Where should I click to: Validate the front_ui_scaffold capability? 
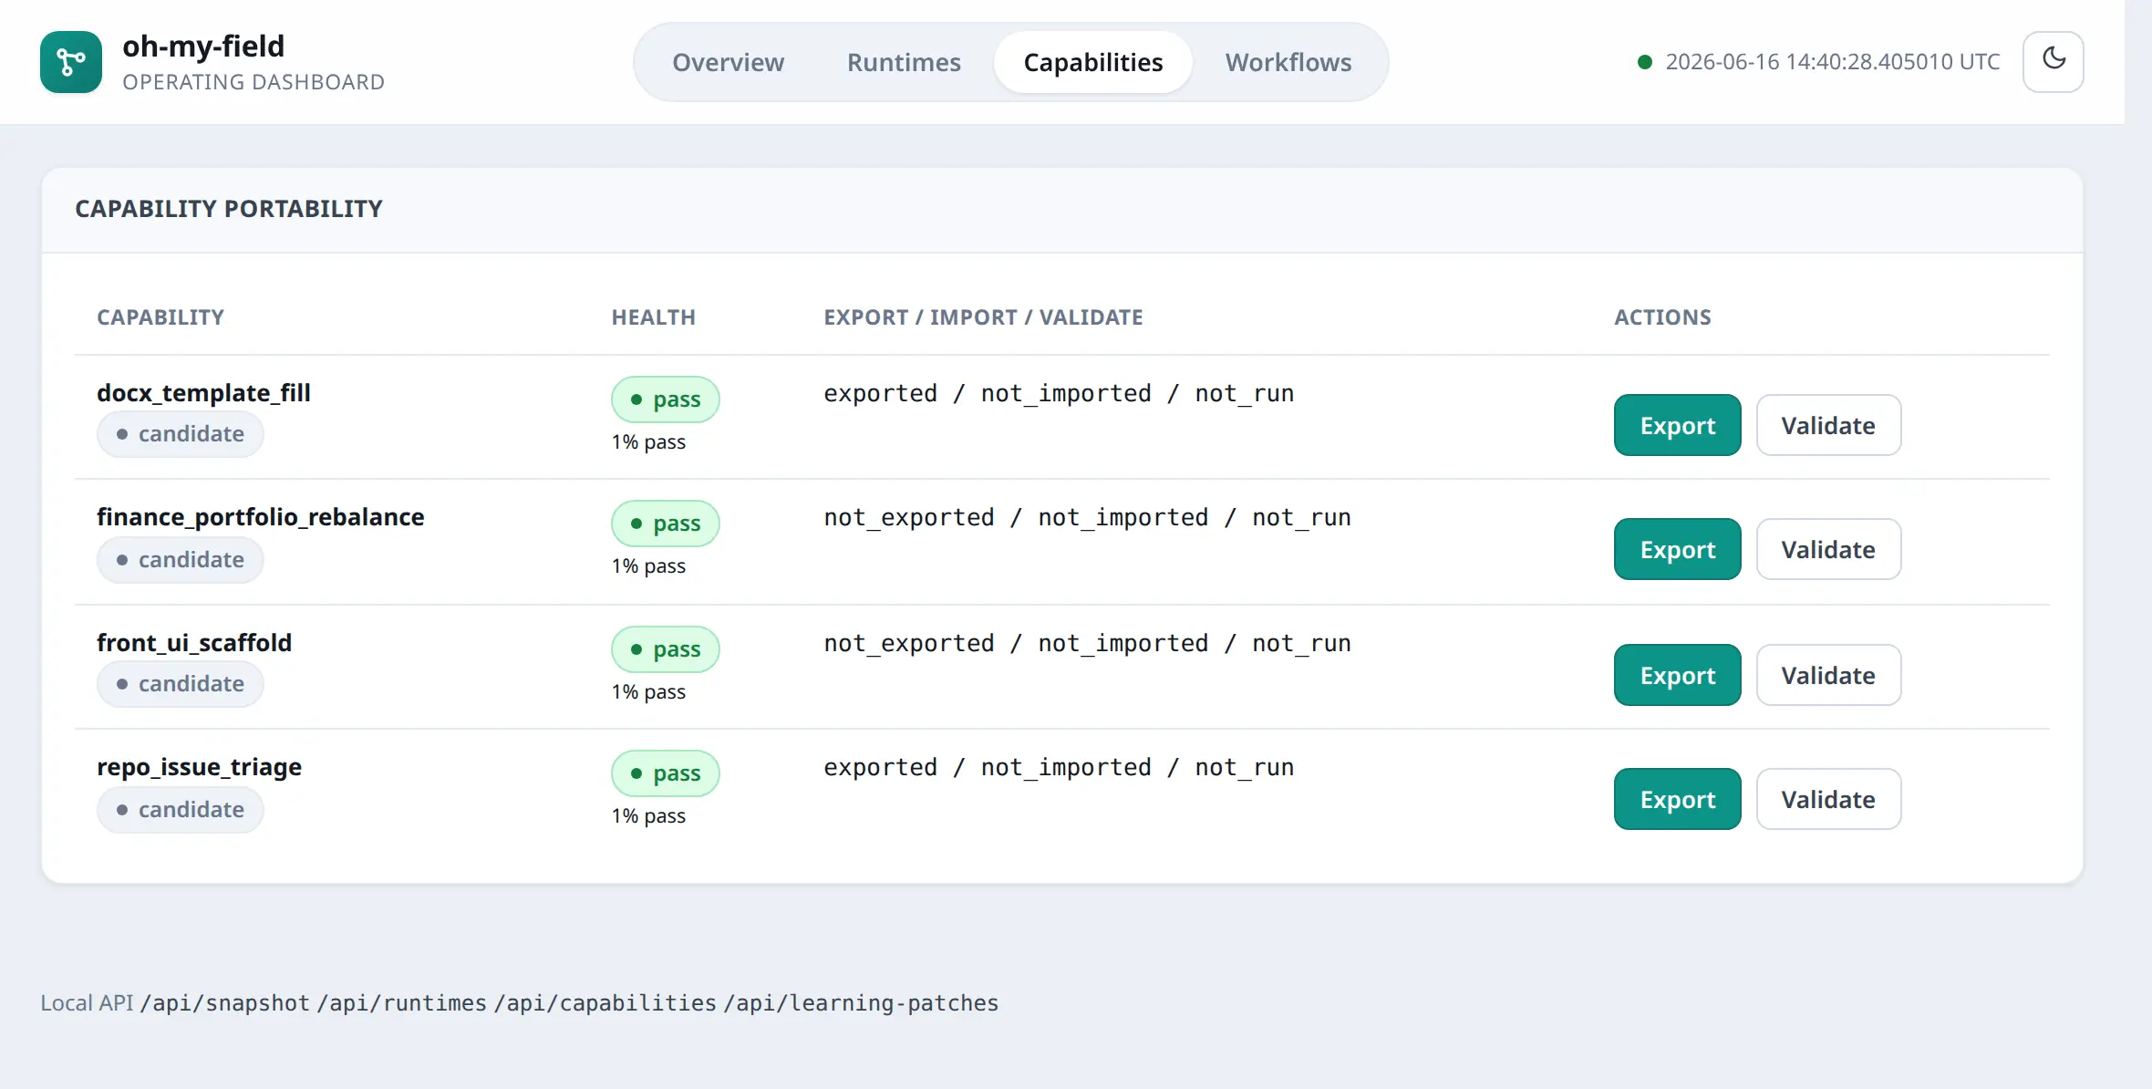coord(1828,675)
